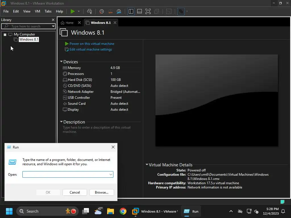
Task: Click the Unity mode toolbar icon
Action: 157,11
